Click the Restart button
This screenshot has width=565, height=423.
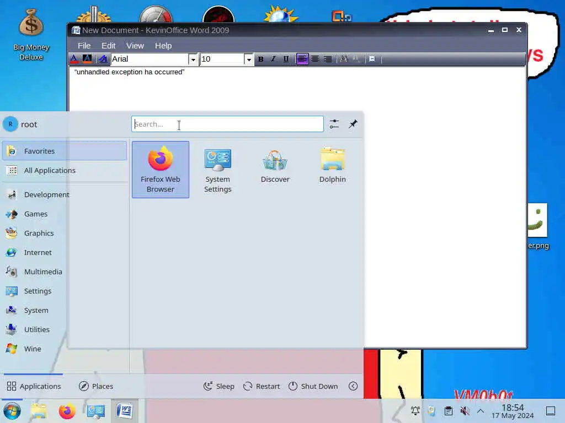pos(262,386)
